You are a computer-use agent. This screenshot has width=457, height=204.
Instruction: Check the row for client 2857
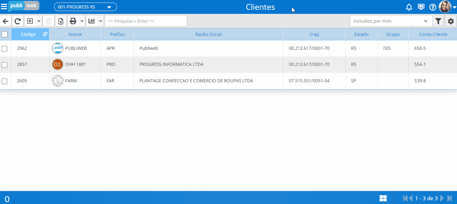tap(4, 65)
